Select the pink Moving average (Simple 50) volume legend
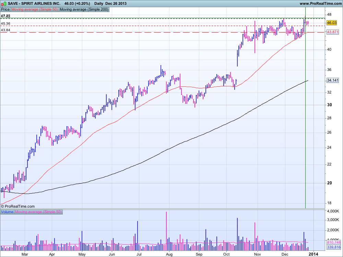The width and height of the screenshot is (343, 257). [x=38, y=212]
